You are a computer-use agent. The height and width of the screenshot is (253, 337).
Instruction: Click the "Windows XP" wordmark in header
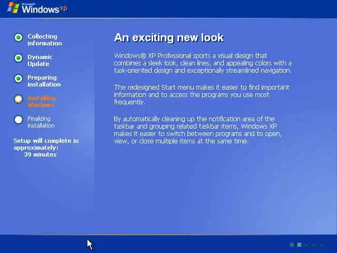[44, 8]
